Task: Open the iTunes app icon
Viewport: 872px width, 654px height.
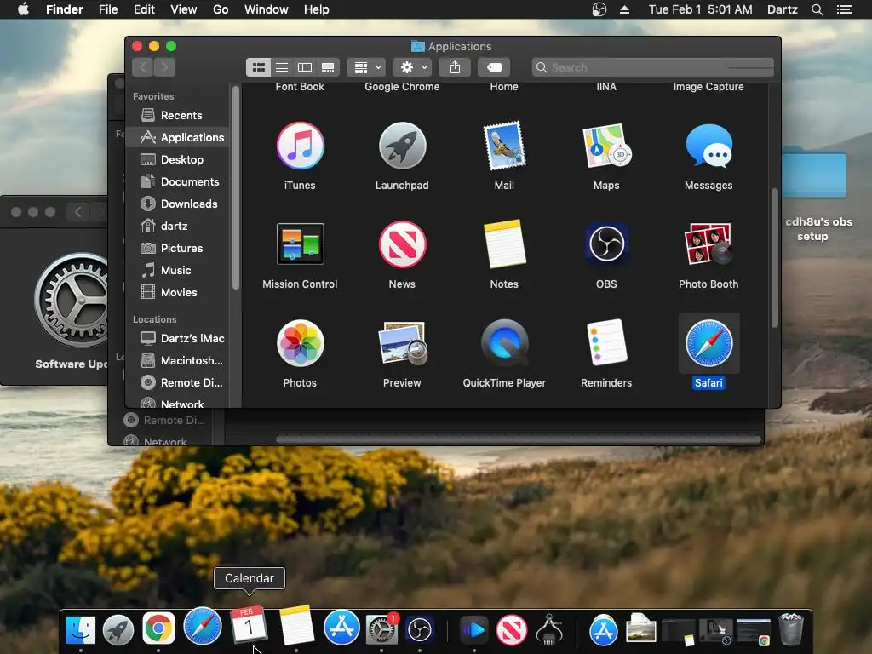Action: (x=300, y=146)
